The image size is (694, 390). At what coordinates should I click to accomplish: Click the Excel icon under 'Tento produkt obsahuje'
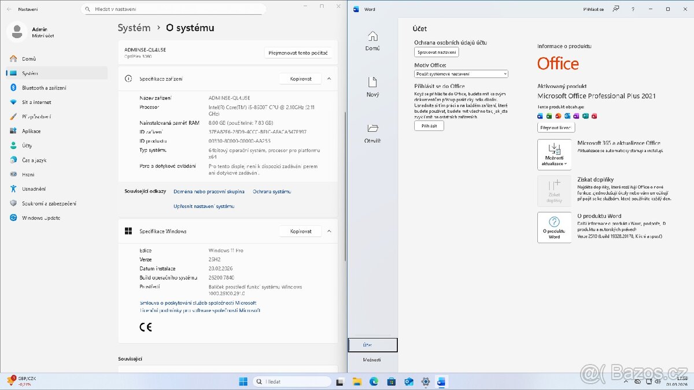coord(548,116)
